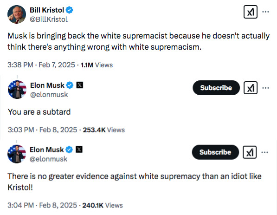Open more options menu on Bill Kristol's post
This screenshot has width=277, height=215.
click(265, 12)
